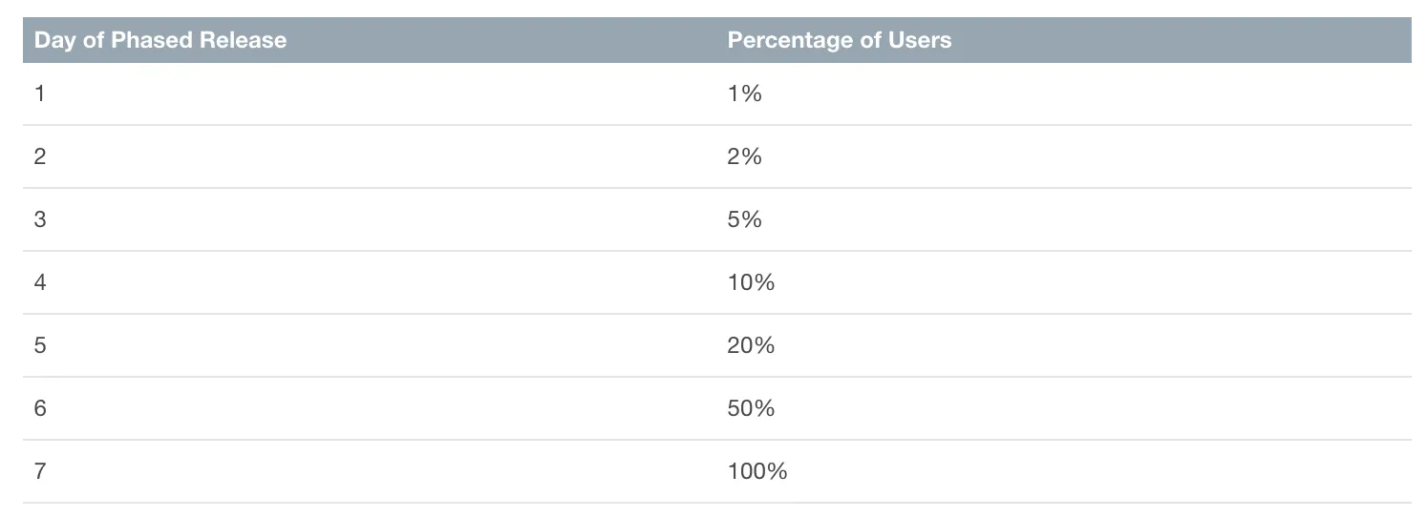Viewport: 1427px width, 517px height.
Task: Click the 100% percentage value
Action: [756, 471]
